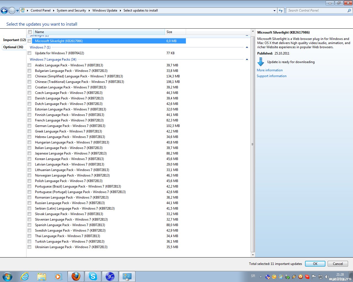Click the updates list scrollbar thumb
Screen dimensions: 353x282
pyautogui.click(x=253, y=144)
